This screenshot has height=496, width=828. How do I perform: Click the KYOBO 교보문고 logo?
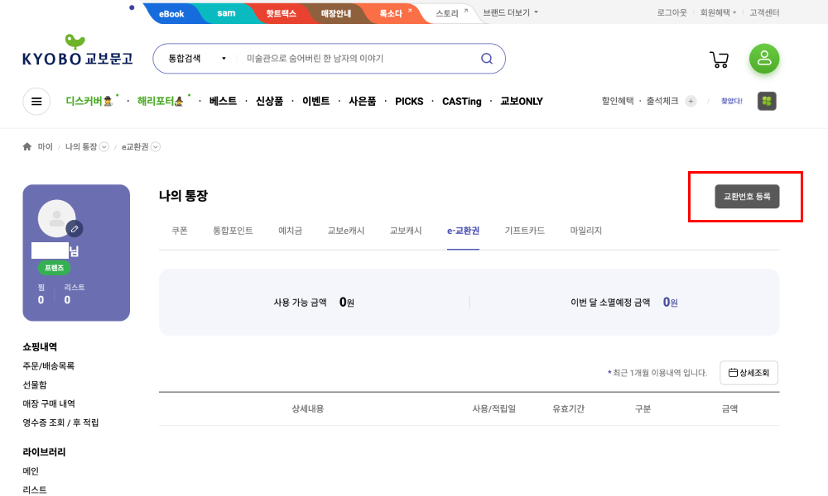(78, 50)
